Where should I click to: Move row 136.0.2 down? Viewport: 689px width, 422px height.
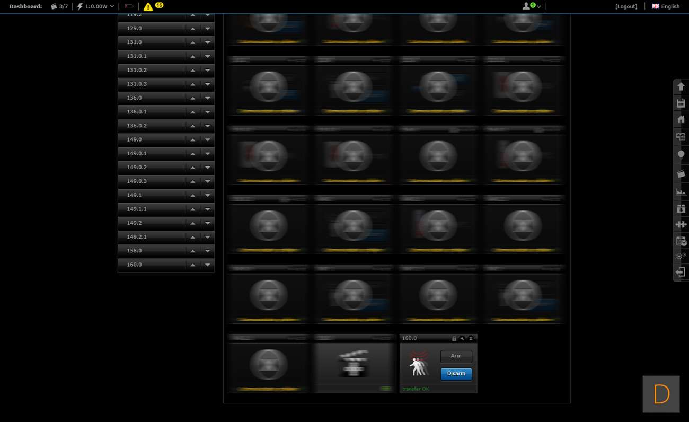tap(208, 126)
